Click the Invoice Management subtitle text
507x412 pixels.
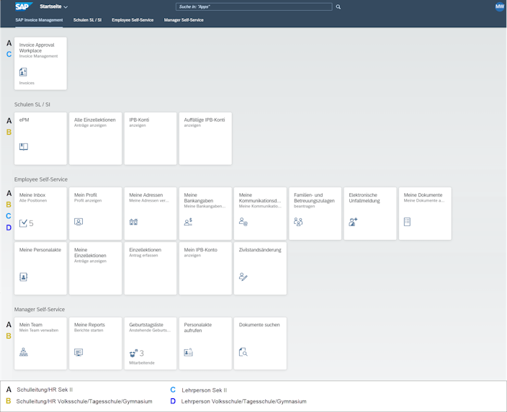(x=38, y=56)
